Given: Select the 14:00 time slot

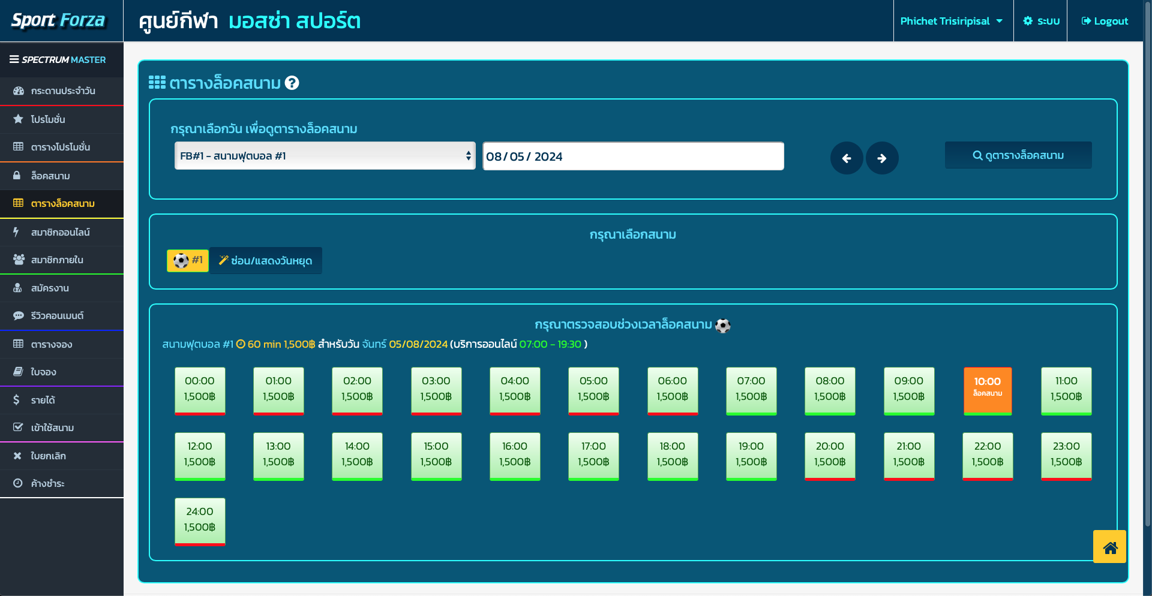Looking at the screenshot, I should 357,456.
